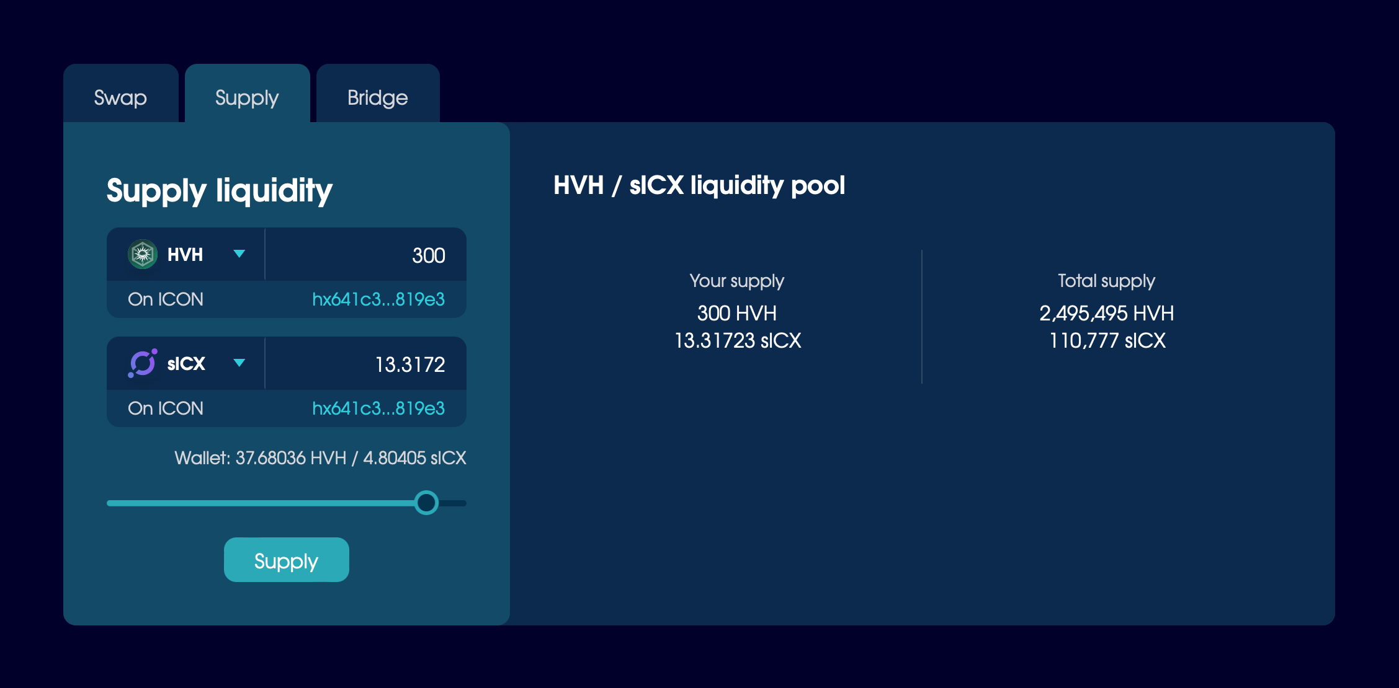Focus the HVH amount input showing 300
1399x688 pixels.
coord(366,255)
